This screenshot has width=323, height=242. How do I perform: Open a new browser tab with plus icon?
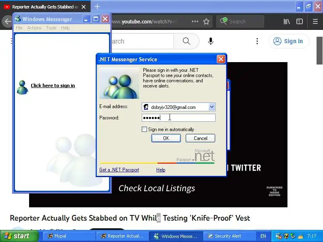97,6
